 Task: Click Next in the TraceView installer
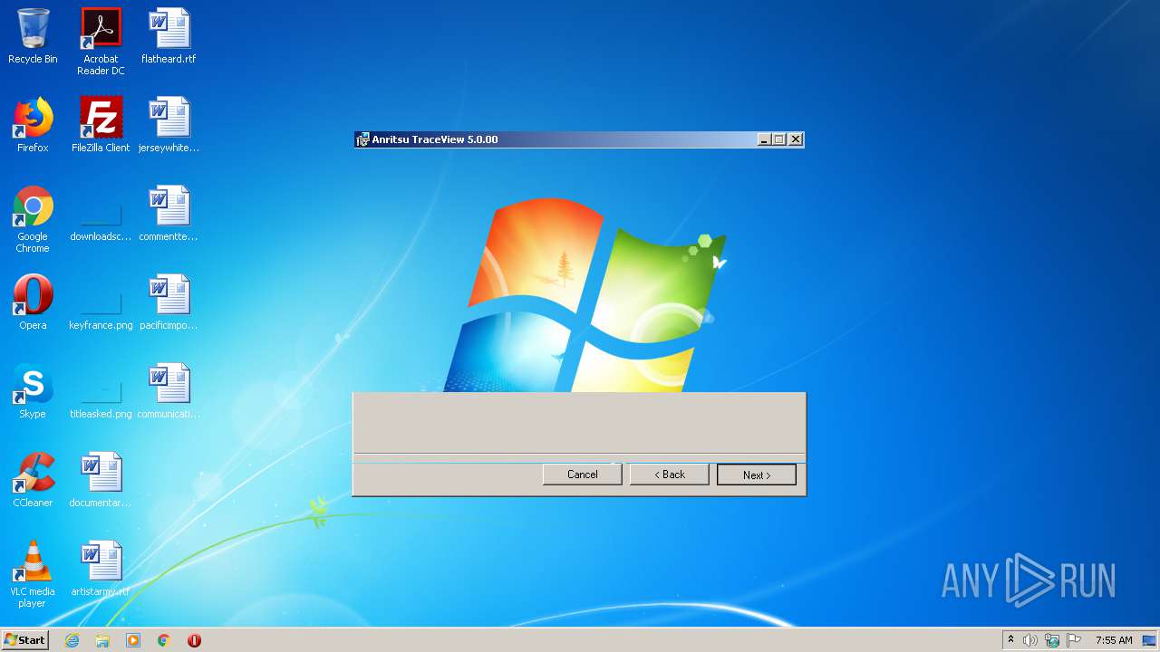[x=757, y=475]
